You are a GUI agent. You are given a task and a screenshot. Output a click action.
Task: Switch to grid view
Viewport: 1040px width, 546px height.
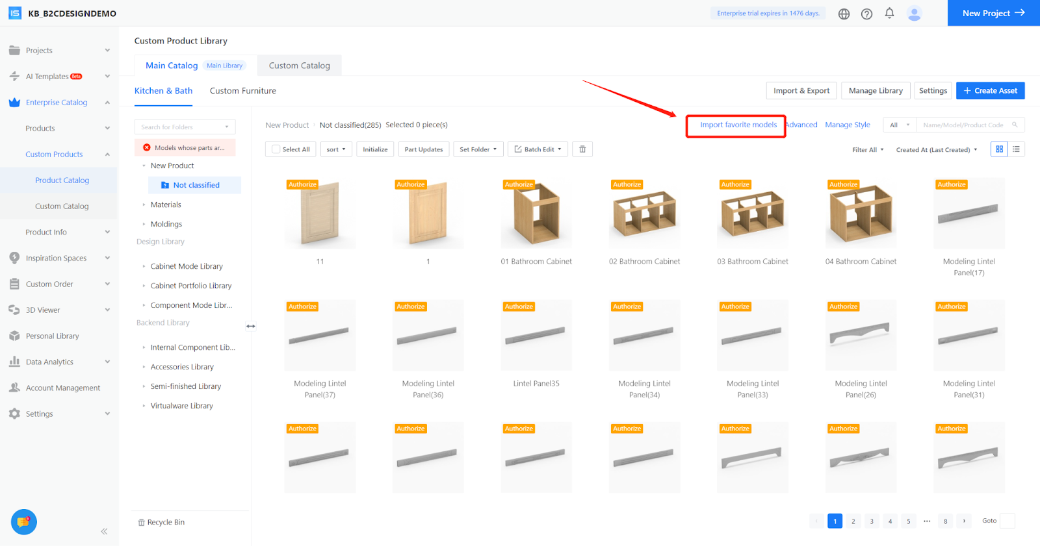click(x=999, y=149)
